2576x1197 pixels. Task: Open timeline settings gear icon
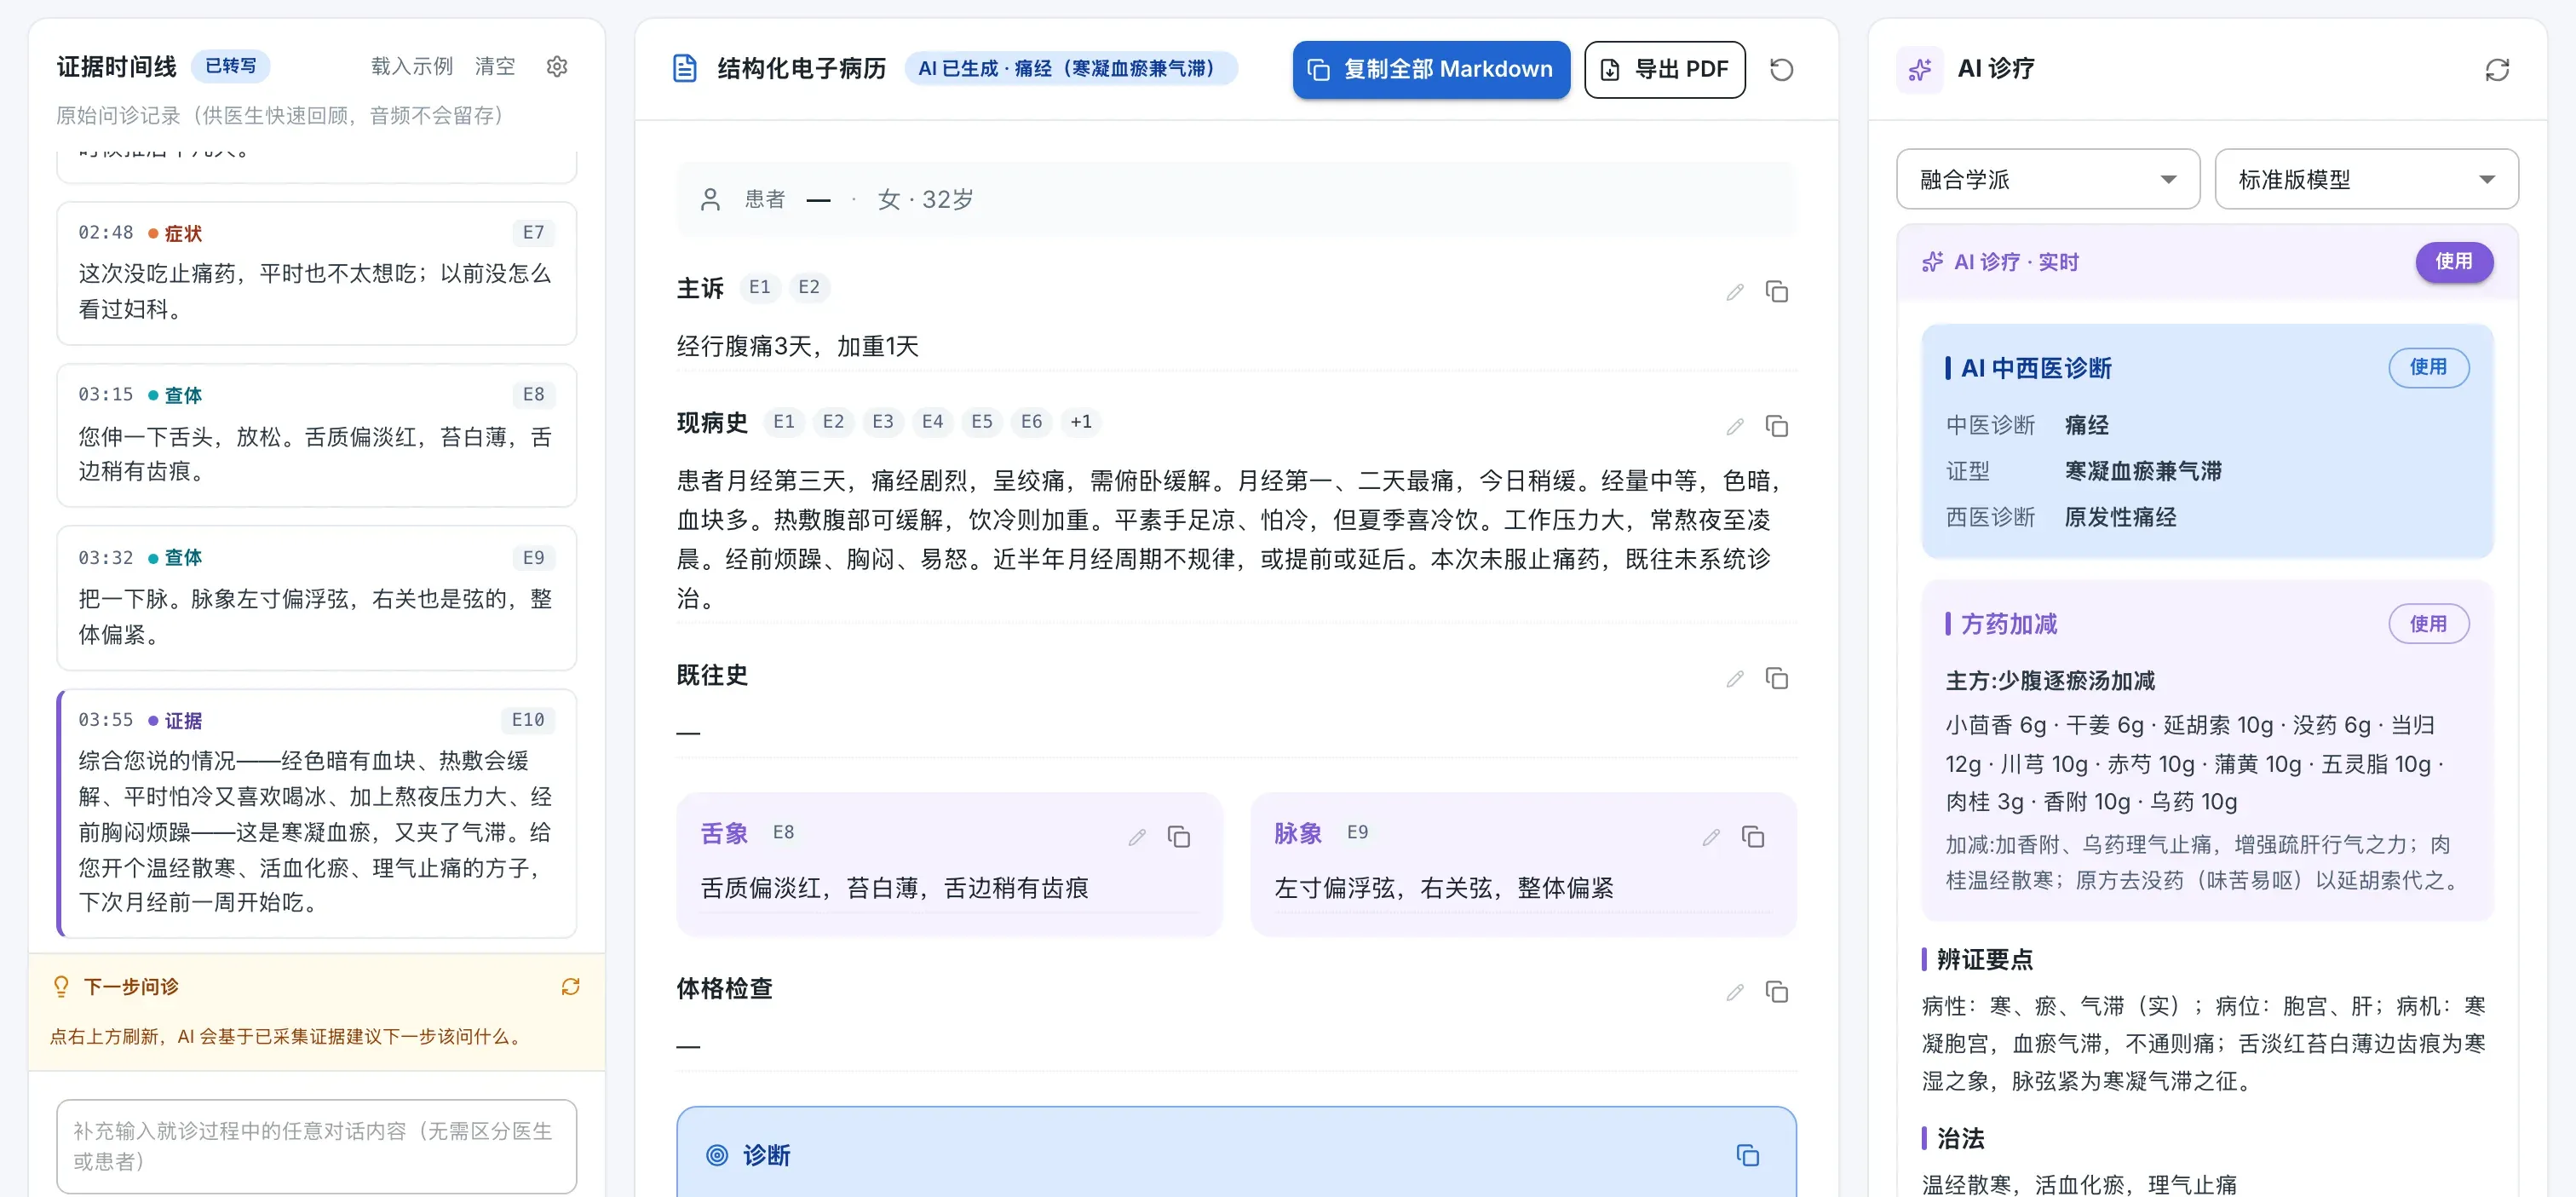click(x=557, y=66)
